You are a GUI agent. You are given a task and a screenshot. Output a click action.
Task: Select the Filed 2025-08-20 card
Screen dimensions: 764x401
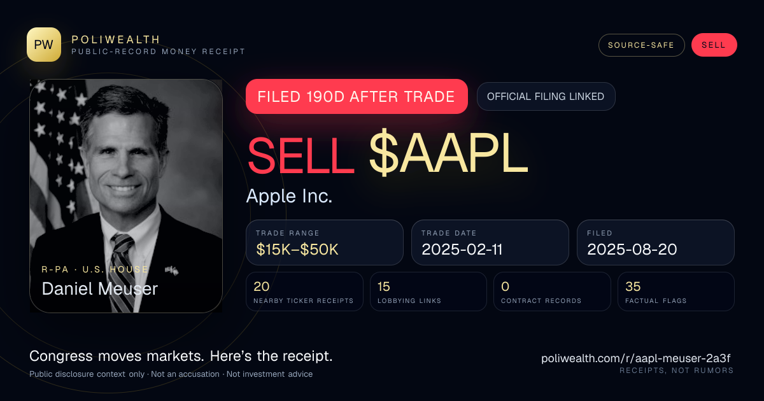(x=656, y=243)
